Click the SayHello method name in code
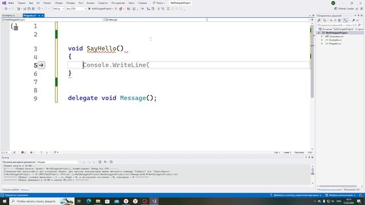 click(102, 48)
